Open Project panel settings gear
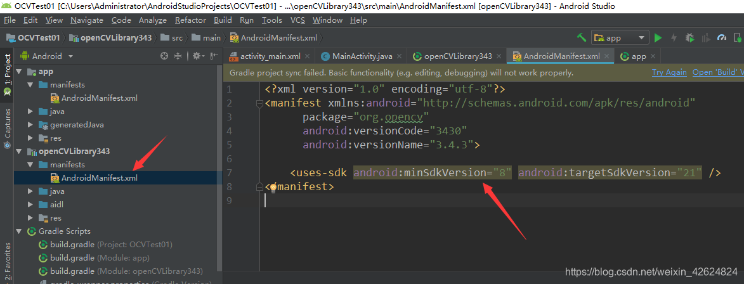The width and height of the screenshot is (744, 284). point(199,56)
